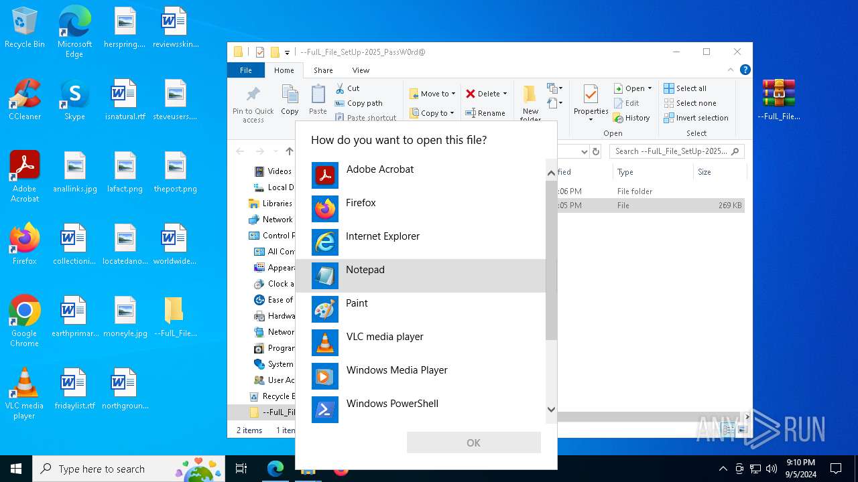Switch to the View ribbon tab
Image resolution: width=858 pixels, height=482 pixels.
click(361, 70)
